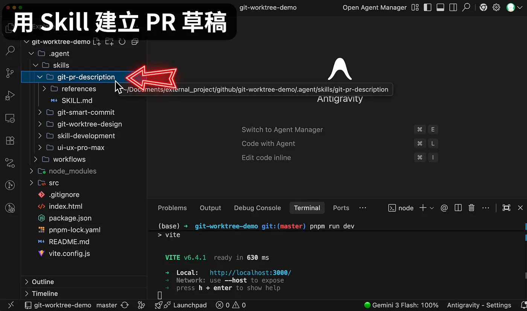Open package.json in file tree
Image resolution: width=527 pixels, height=311 pixels.
coord(70,218)
